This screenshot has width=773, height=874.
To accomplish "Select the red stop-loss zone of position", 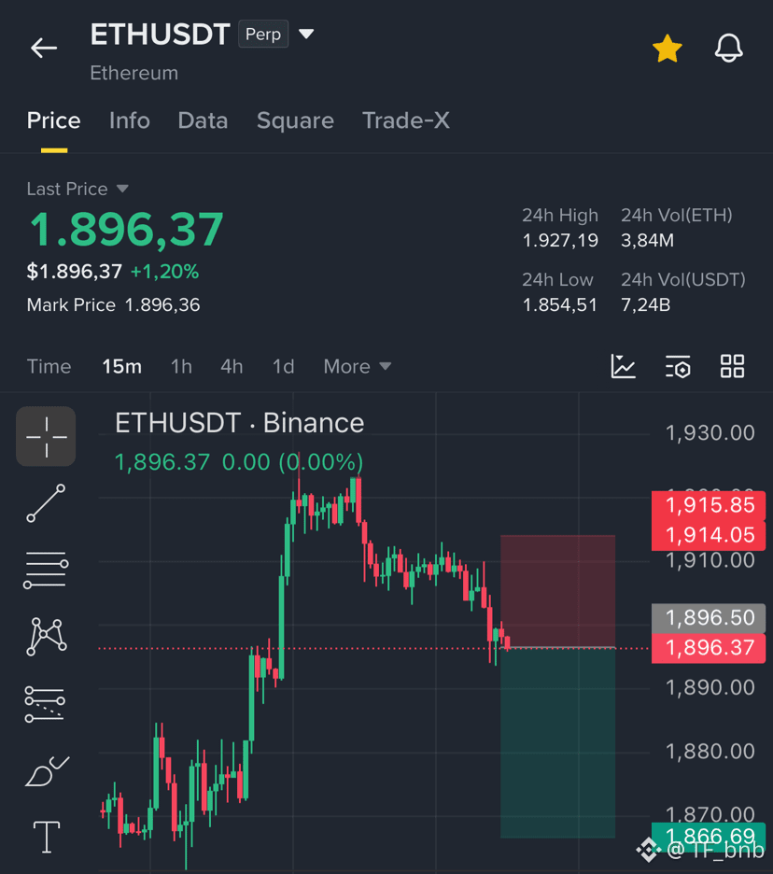I will (558, 591).
